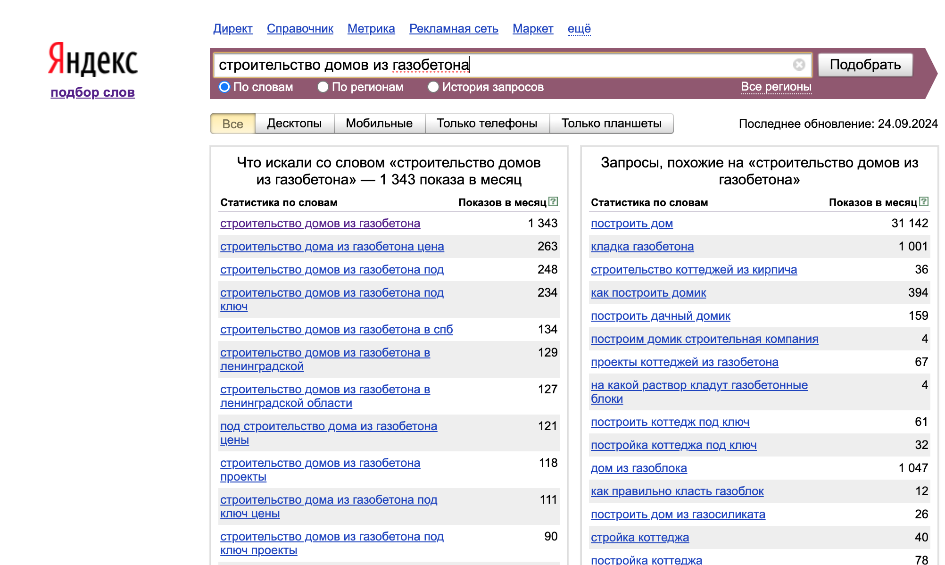Open 'построить дом из газосиликата' query

(x=678, y=515)
